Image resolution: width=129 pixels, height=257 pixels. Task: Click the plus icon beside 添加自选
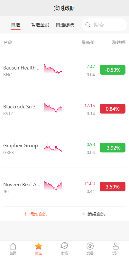(x=25, y=214)
